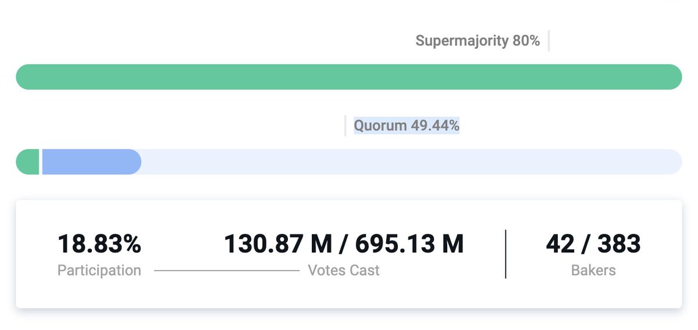The image size is (698, 330).
Task: Select the highlighted 'Quorum 49.44%' label
Action: click(407, 125)
